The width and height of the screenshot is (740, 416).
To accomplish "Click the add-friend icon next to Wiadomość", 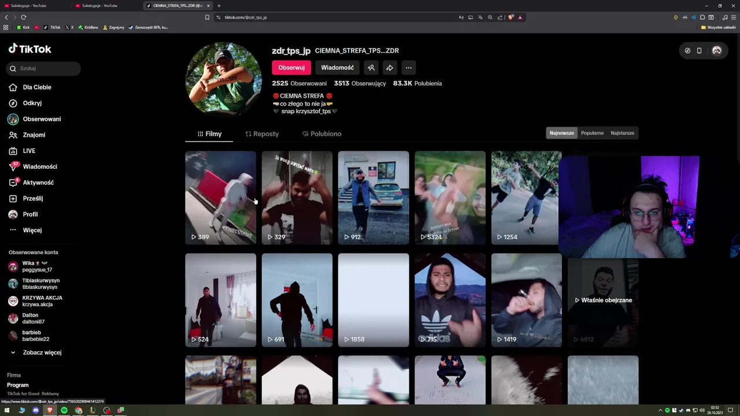I will pos(371,68).
